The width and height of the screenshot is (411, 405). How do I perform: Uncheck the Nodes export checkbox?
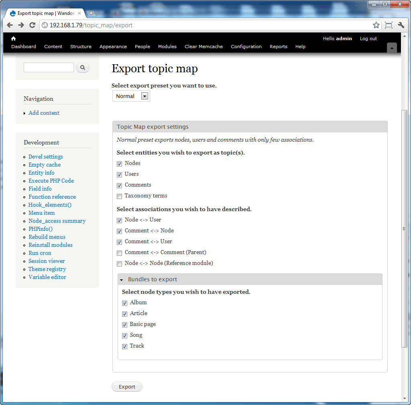tap(119, 163)
